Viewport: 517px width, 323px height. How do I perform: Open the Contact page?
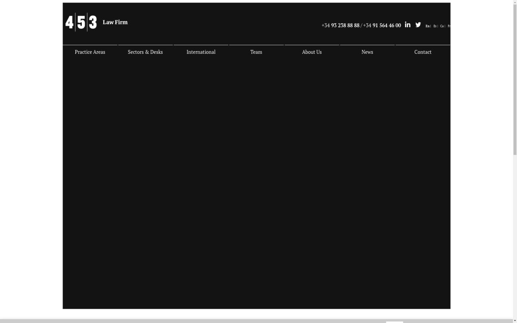point(423,52)
